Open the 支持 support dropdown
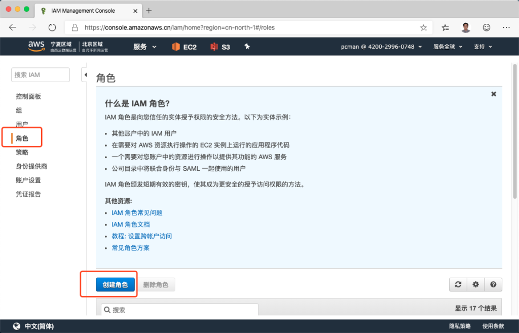The height and width of the screenshot is (333, 519). (x=483, y=47)
